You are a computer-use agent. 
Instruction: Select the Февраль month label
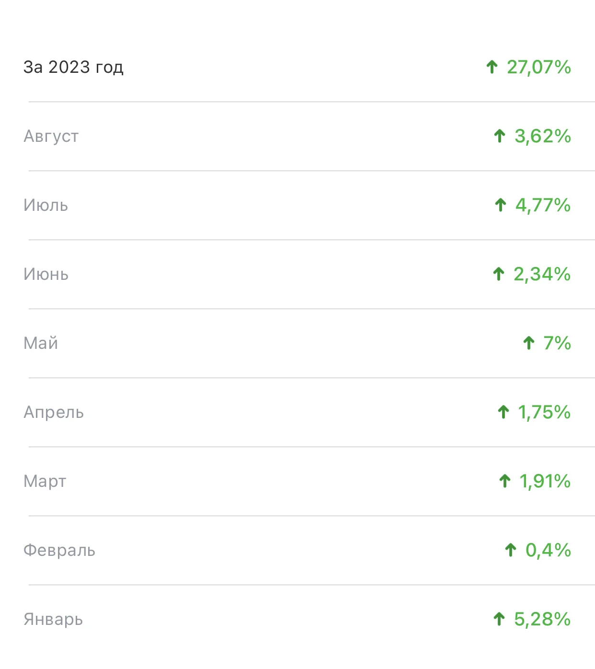point(59,551)
